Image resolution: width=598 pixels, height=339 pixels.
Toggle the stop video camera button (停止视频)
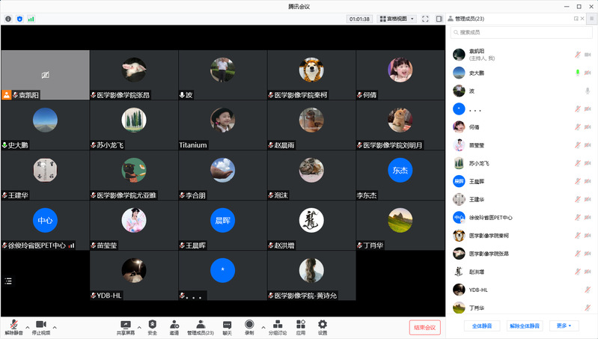click(40, 326)
